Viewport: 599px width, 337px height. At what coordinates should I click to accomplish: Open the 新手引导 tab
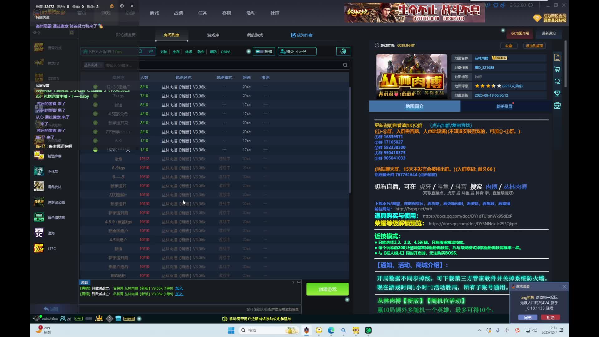[504, 106]
